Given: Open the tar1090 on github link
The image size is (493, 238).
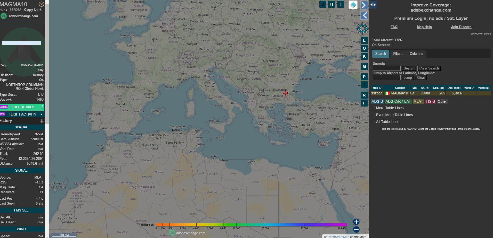Looking at the screenshot, I should coord(481,34).
